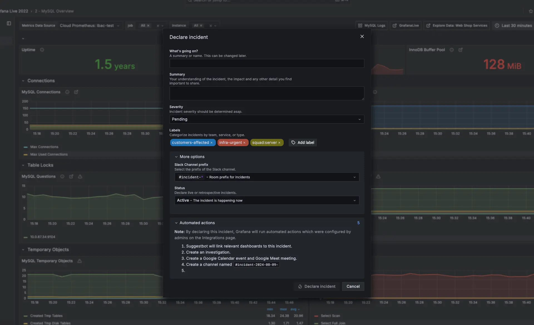534x325 pixels.
Task: Click the MySQL Questions info icon
Action: pyautogui.click(x=62, y=176)
